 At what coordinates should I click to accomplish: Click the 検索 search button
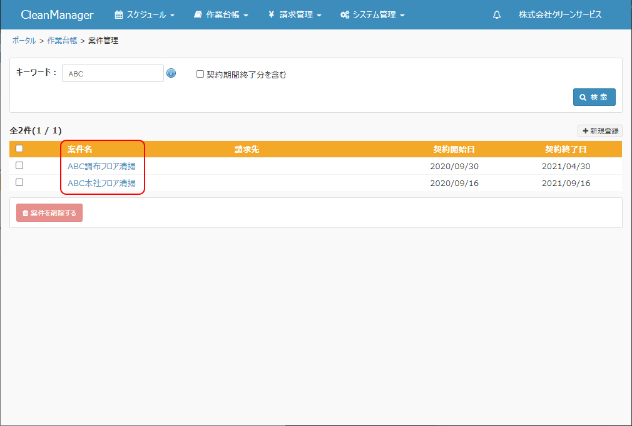click(594, 97)
